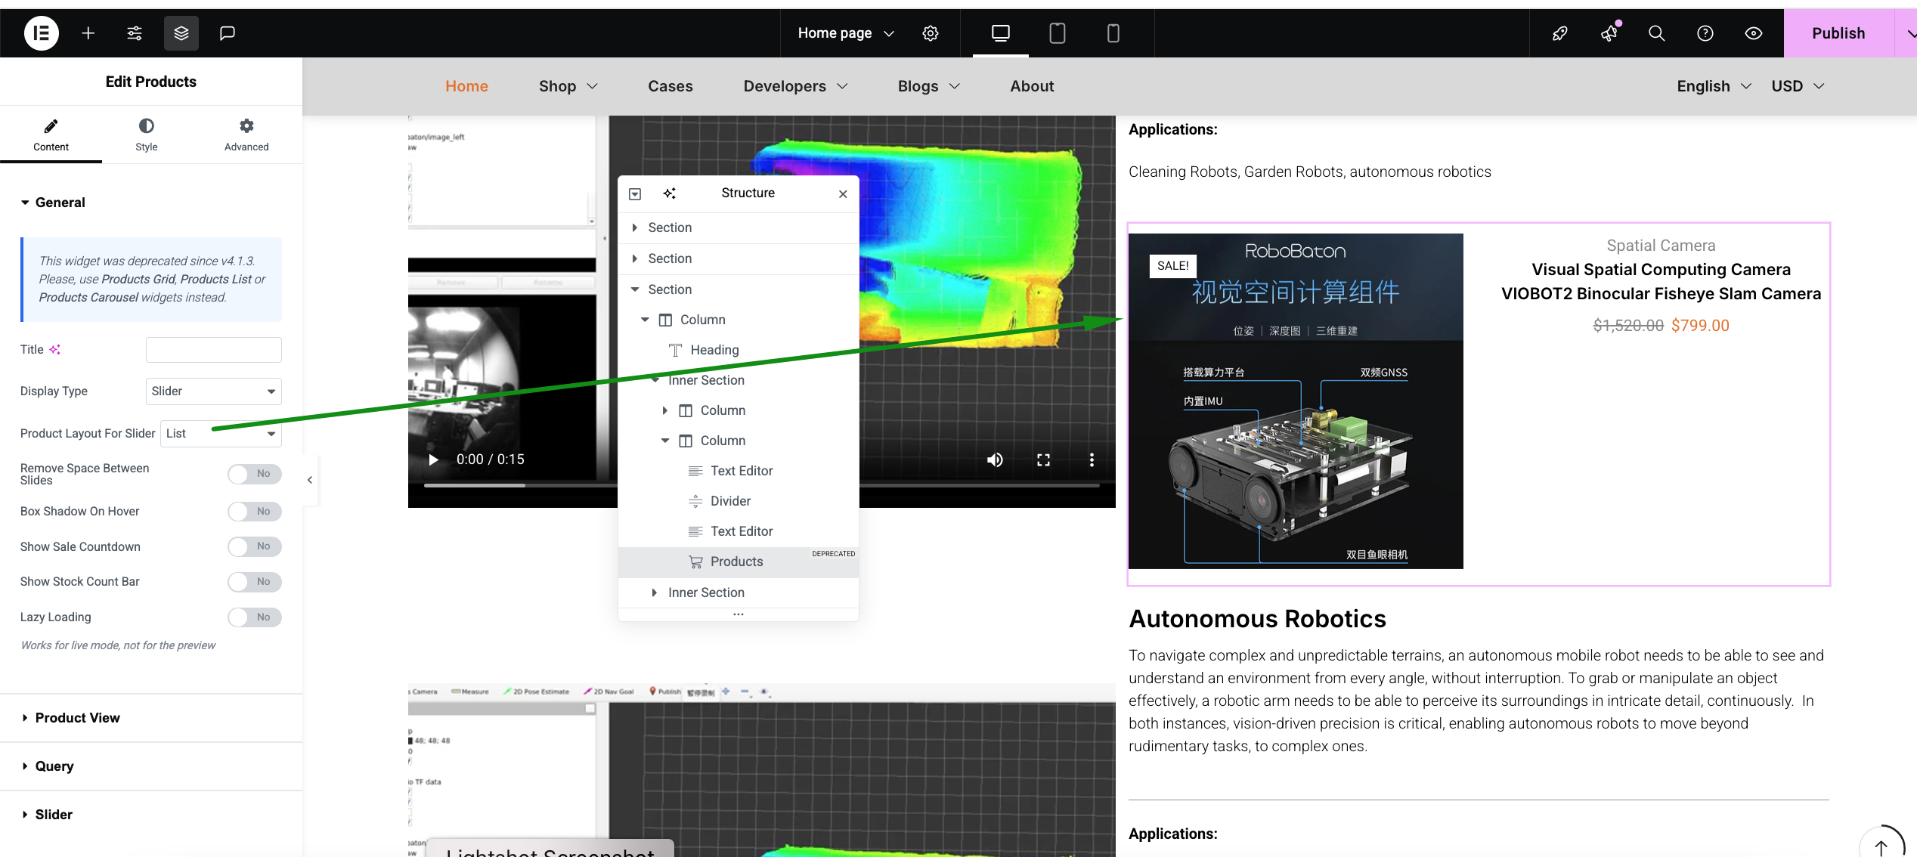This screenshot has height=857, width=1917.
Task: Toggle Remove Space Between Slides
Action: 255,474
